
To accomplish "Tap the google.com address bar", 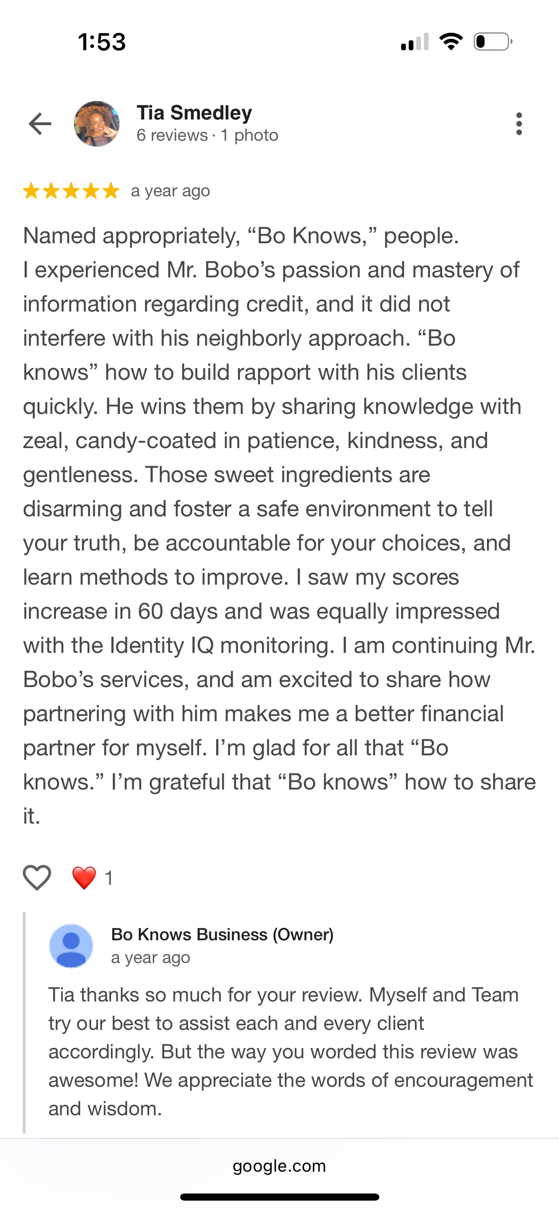I will click(279, 1166).
